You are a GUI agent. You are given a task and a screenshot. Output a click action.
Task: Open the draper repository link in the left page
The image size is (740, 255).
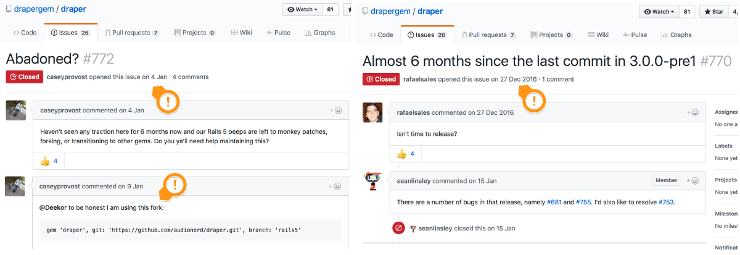click(x=73, y=9)
